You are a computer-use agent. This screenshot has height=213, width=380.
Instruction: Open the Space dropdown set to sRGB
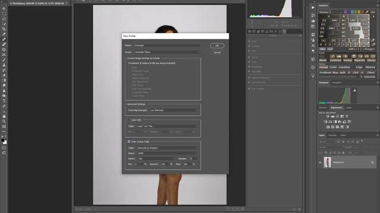(x=167, y=153)
